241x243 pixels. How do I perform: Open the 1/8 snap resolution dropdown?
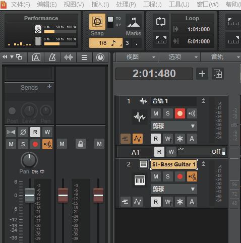coord(106,43)
